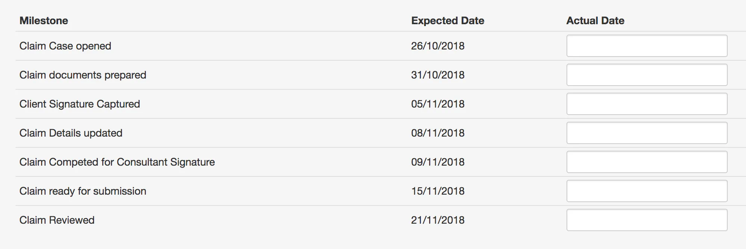746x249 pixels.
Task: Click the Claim Details updated milestone label
Action: (x=71, y=133)
